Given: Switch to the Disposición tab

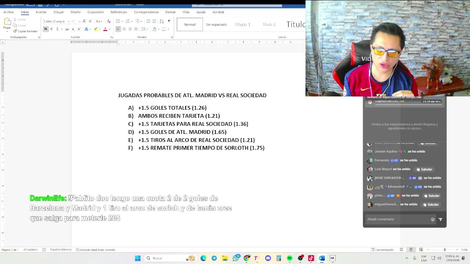Looking at the screenshot, I should click(x=95, y=12).
